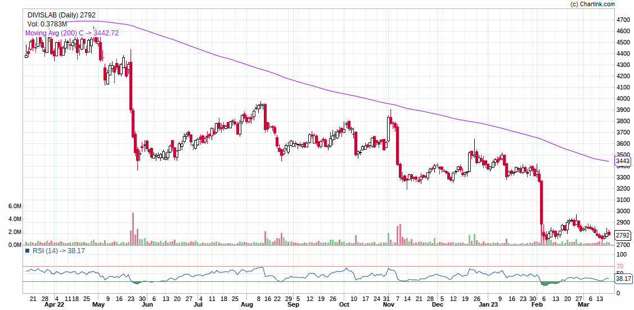The image size is (634, 310).
Task: Click the RSI axis 100 label
Action: (x=621, y=254)
